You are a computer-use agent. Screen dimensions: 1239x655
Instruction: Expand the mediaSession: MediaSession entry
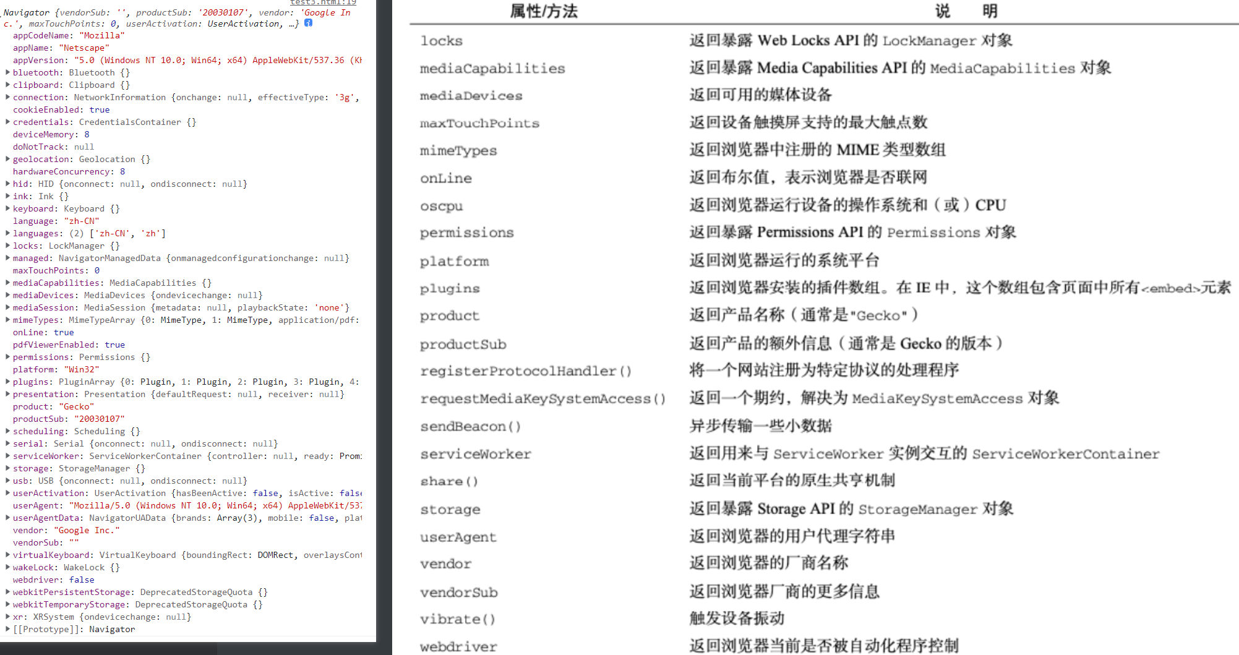[x=7, y=307]
